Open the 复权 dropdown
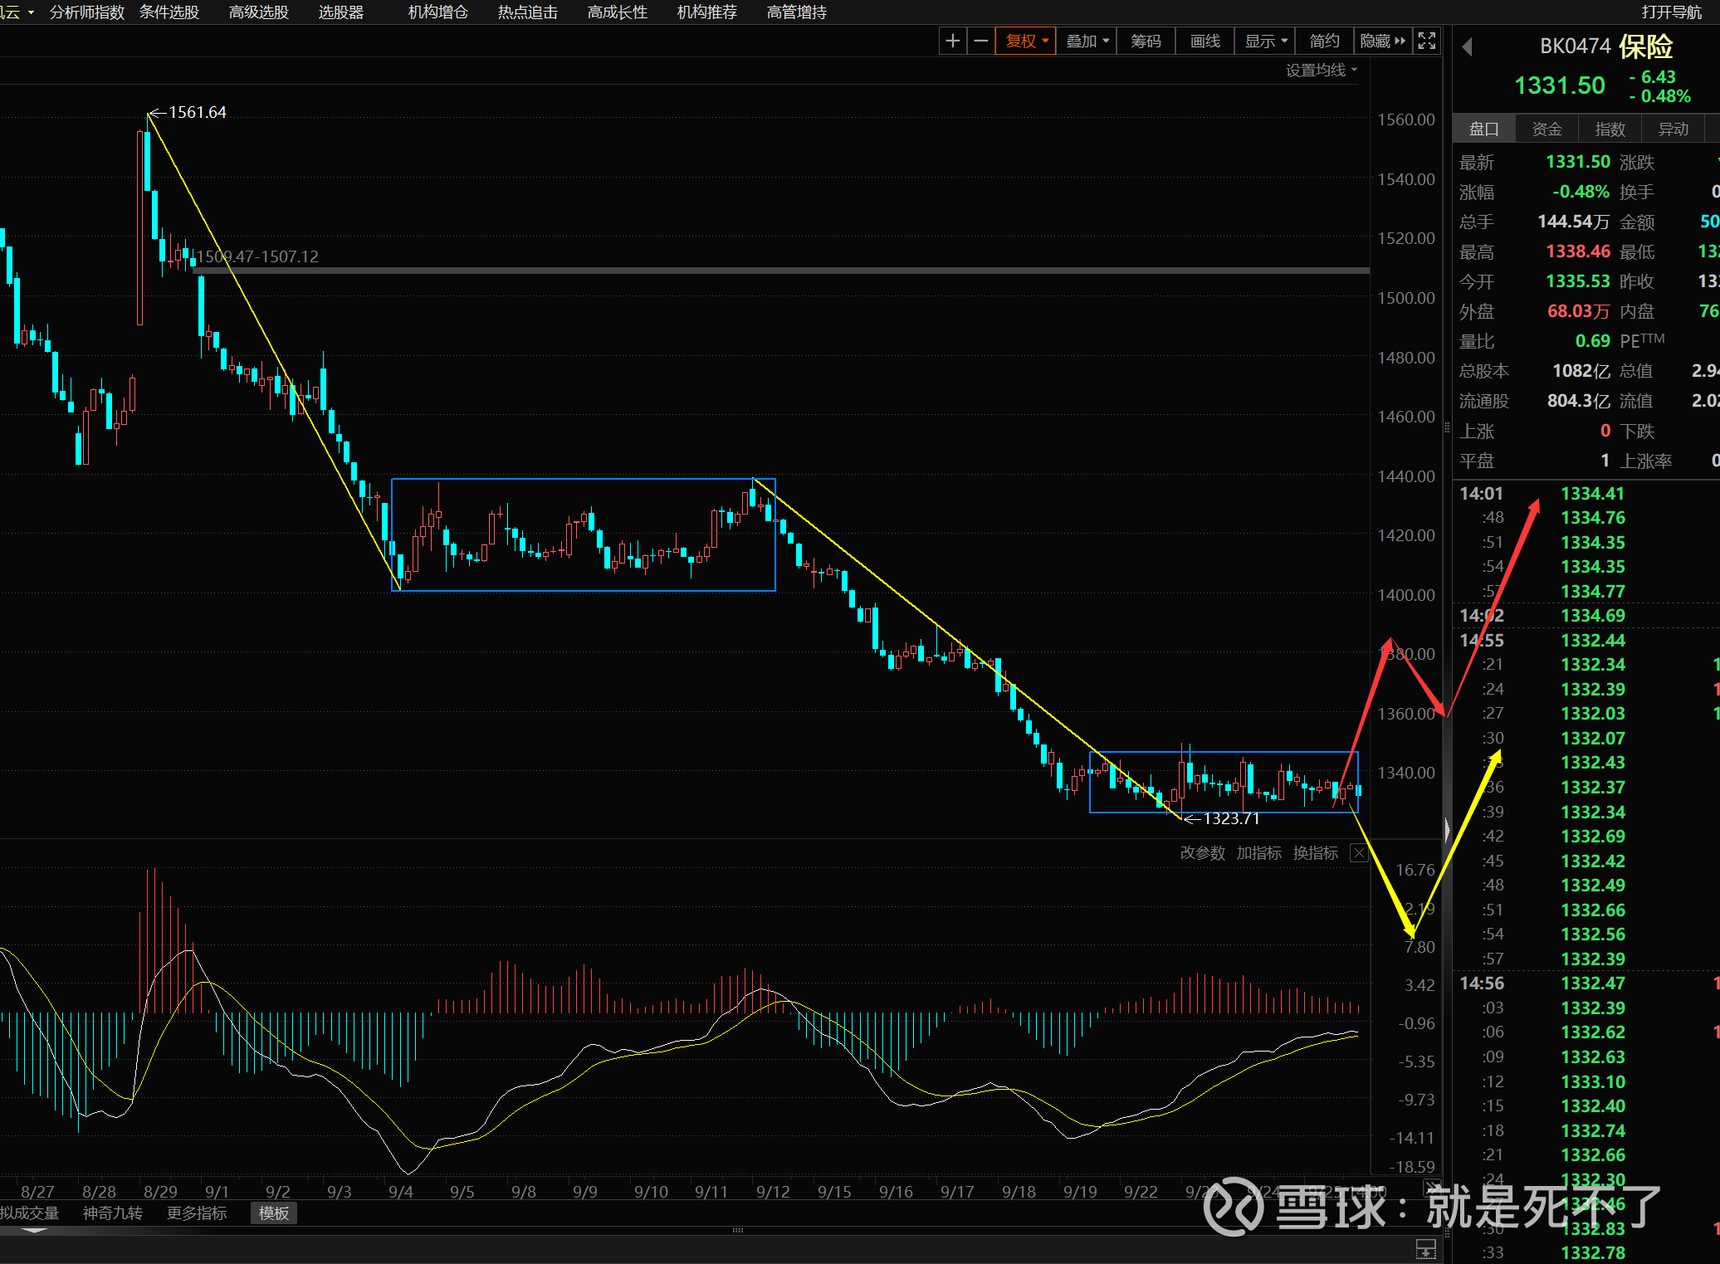 1027,41
